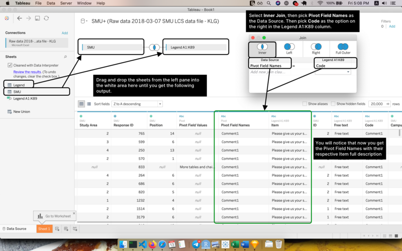Click Go to Worksheet tooltip
Viewport: 402px width, 251px height.
55,216
